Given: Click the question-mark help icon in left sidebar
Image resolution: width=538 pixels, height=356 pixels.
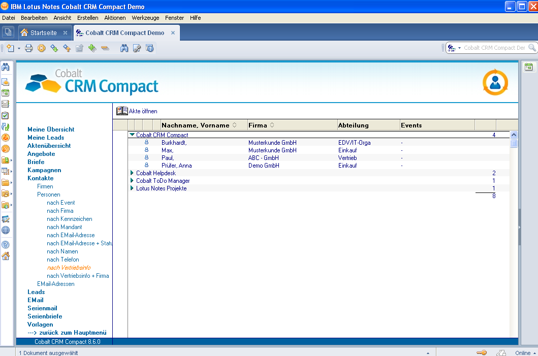Looking at the screenshot, I should coord(6,245).
